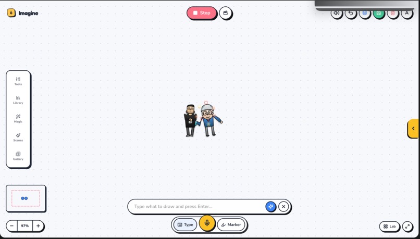Stop the current recording
This screenshot has height=239, width=420.
202,13
